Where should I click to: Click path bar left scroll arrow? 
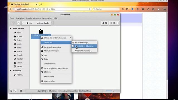click(x=23, y=23)
